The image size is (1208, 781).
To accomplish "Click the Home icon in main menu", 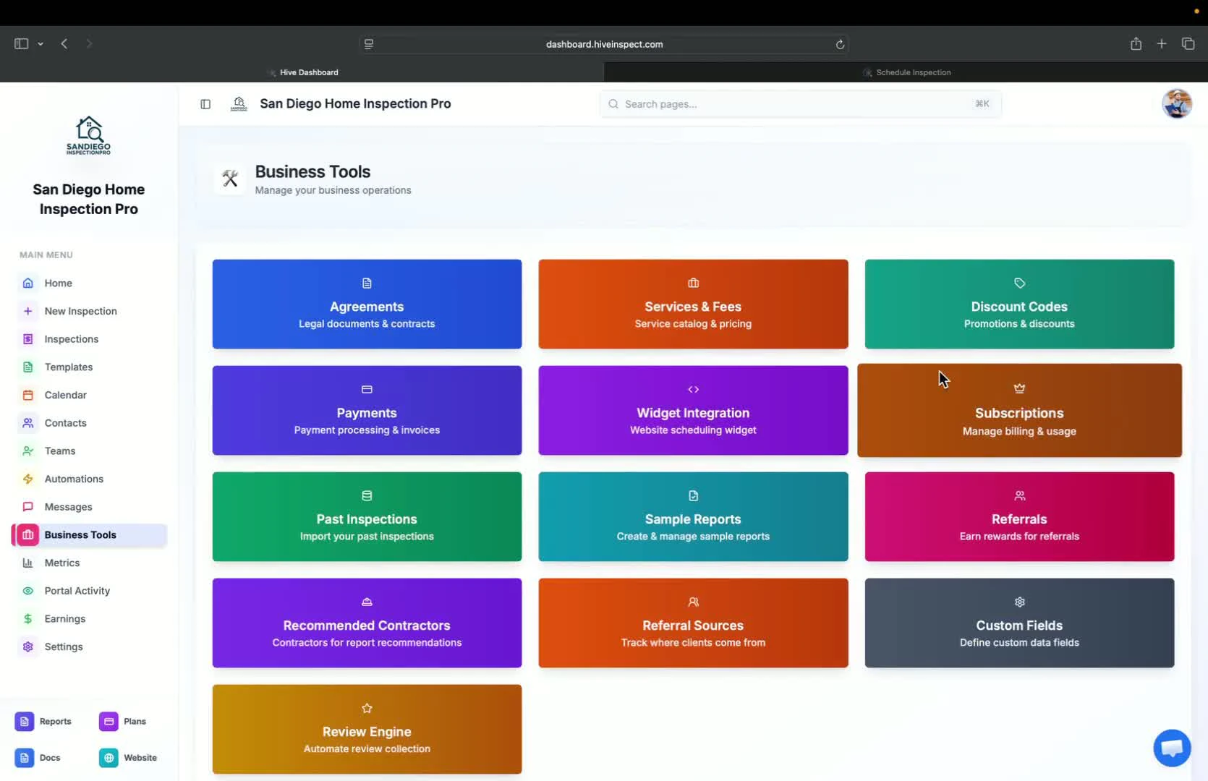I will click(x=27, y=283).
